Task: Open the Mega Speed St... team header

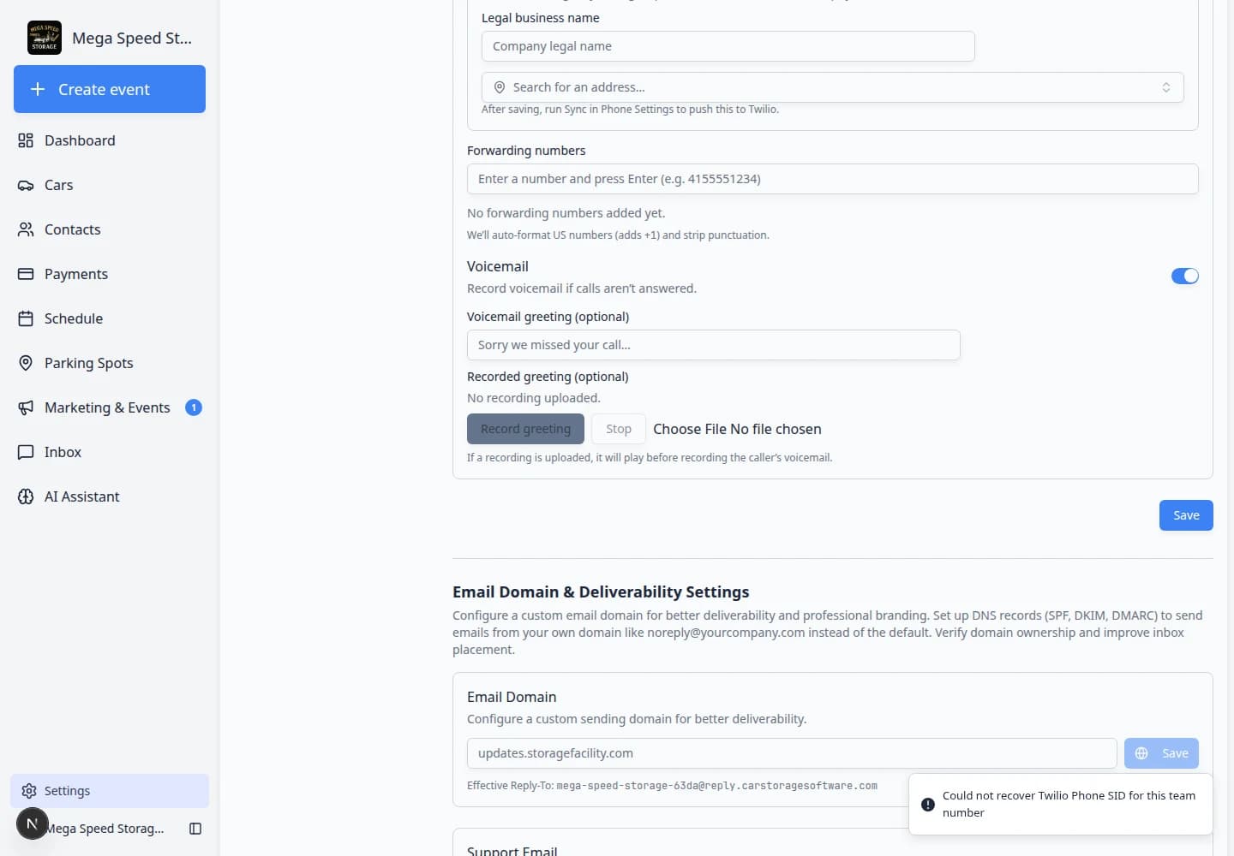Action: (x=110, y=38)
